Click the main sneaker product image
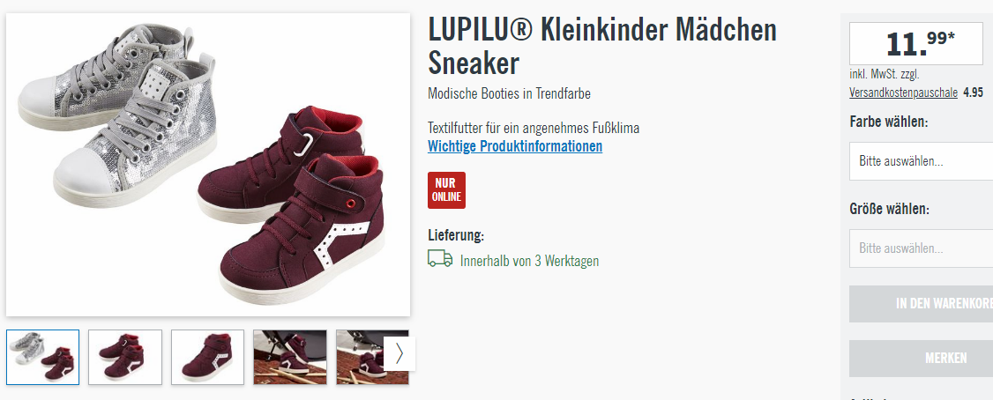 (x=208, y=165)
